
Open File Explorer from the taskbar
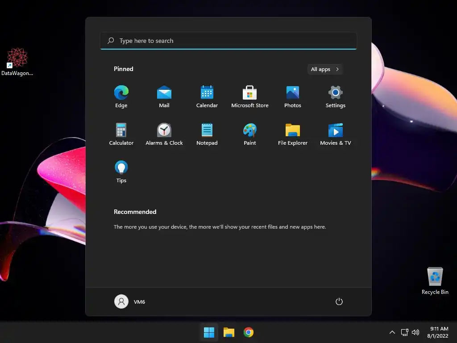pos(229,332)
